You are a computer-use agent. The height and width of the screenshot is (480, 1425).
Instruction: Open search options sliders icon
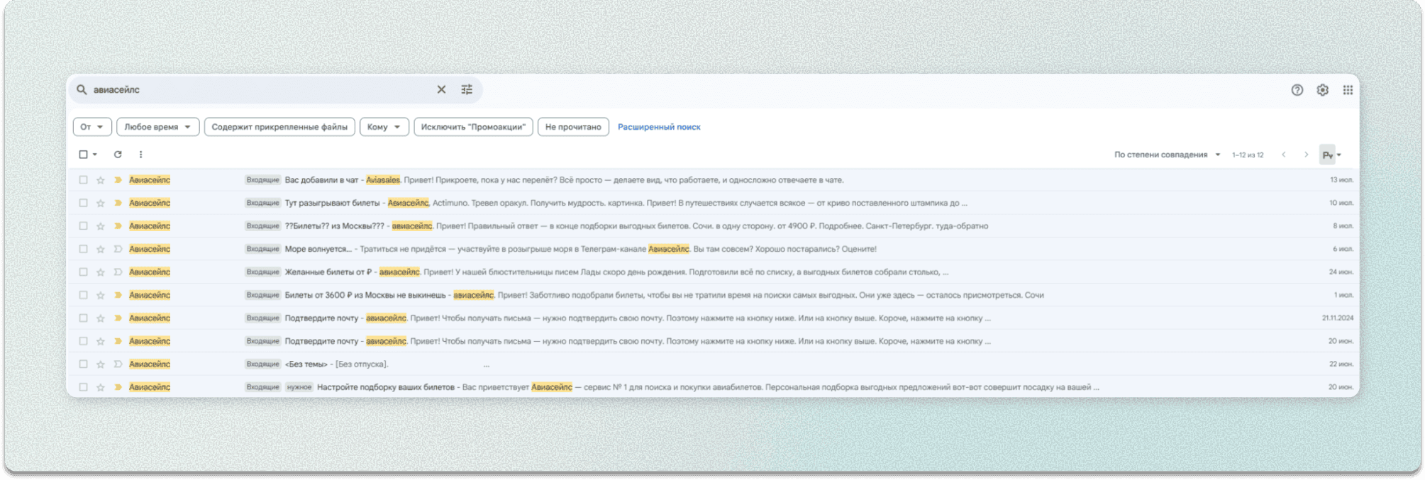point(467,89)
